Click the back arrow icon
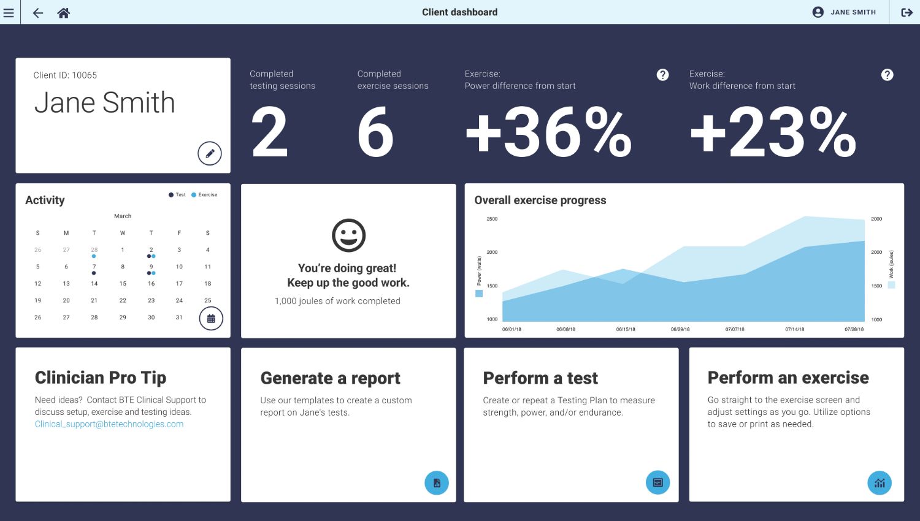This screenshot has height=521, width=920. 38,13
